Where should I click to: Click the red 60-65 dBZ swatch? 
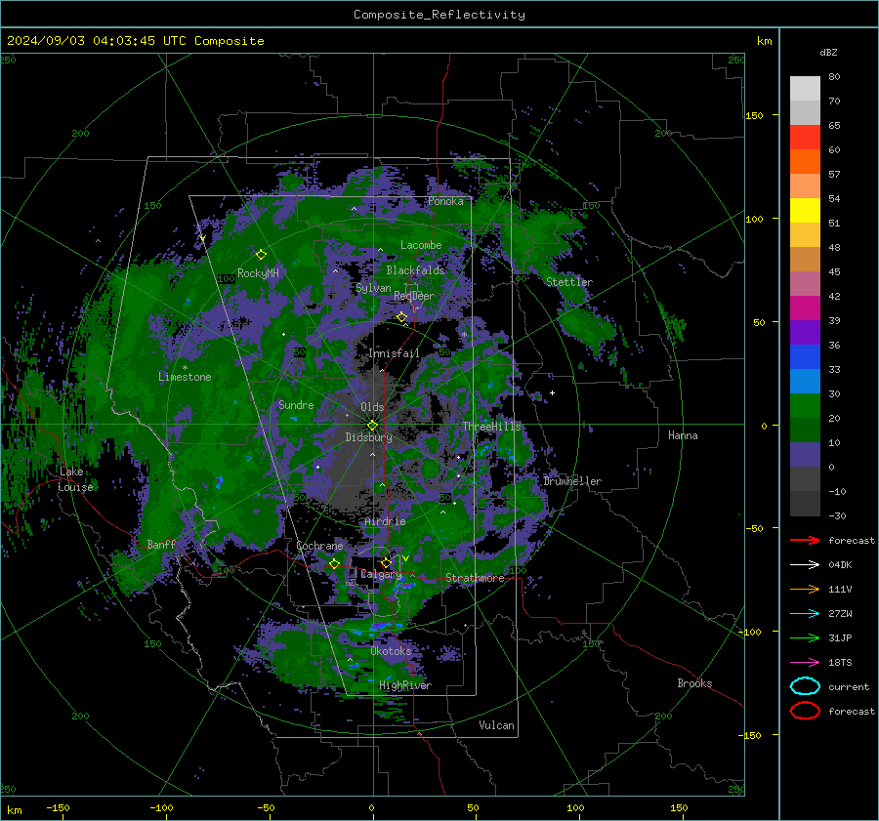coord(805,138)
